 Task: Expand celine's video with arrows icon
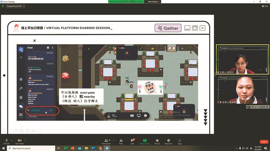click(x=141, y=48)
